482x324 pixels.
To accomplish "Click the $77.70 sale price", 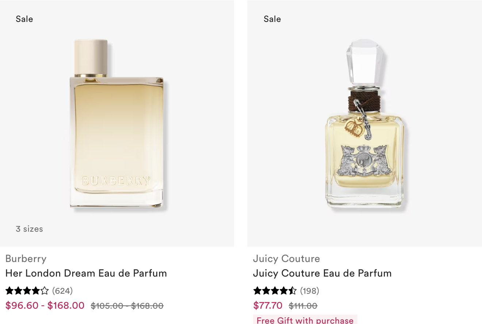I will pyautogui.click(x=268, y=305).
